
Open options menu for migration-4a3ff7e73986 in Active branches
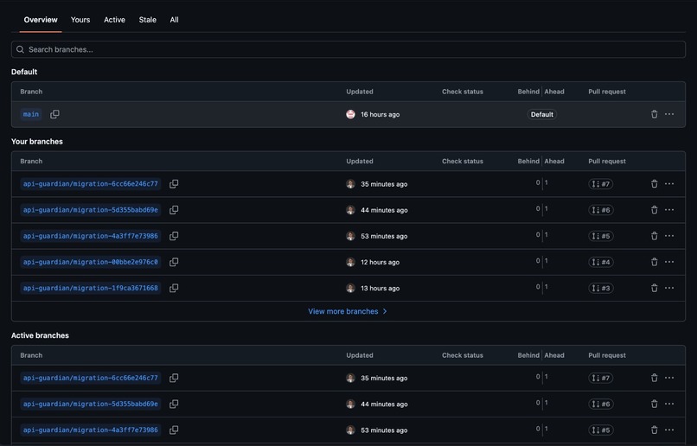[669, 430]
